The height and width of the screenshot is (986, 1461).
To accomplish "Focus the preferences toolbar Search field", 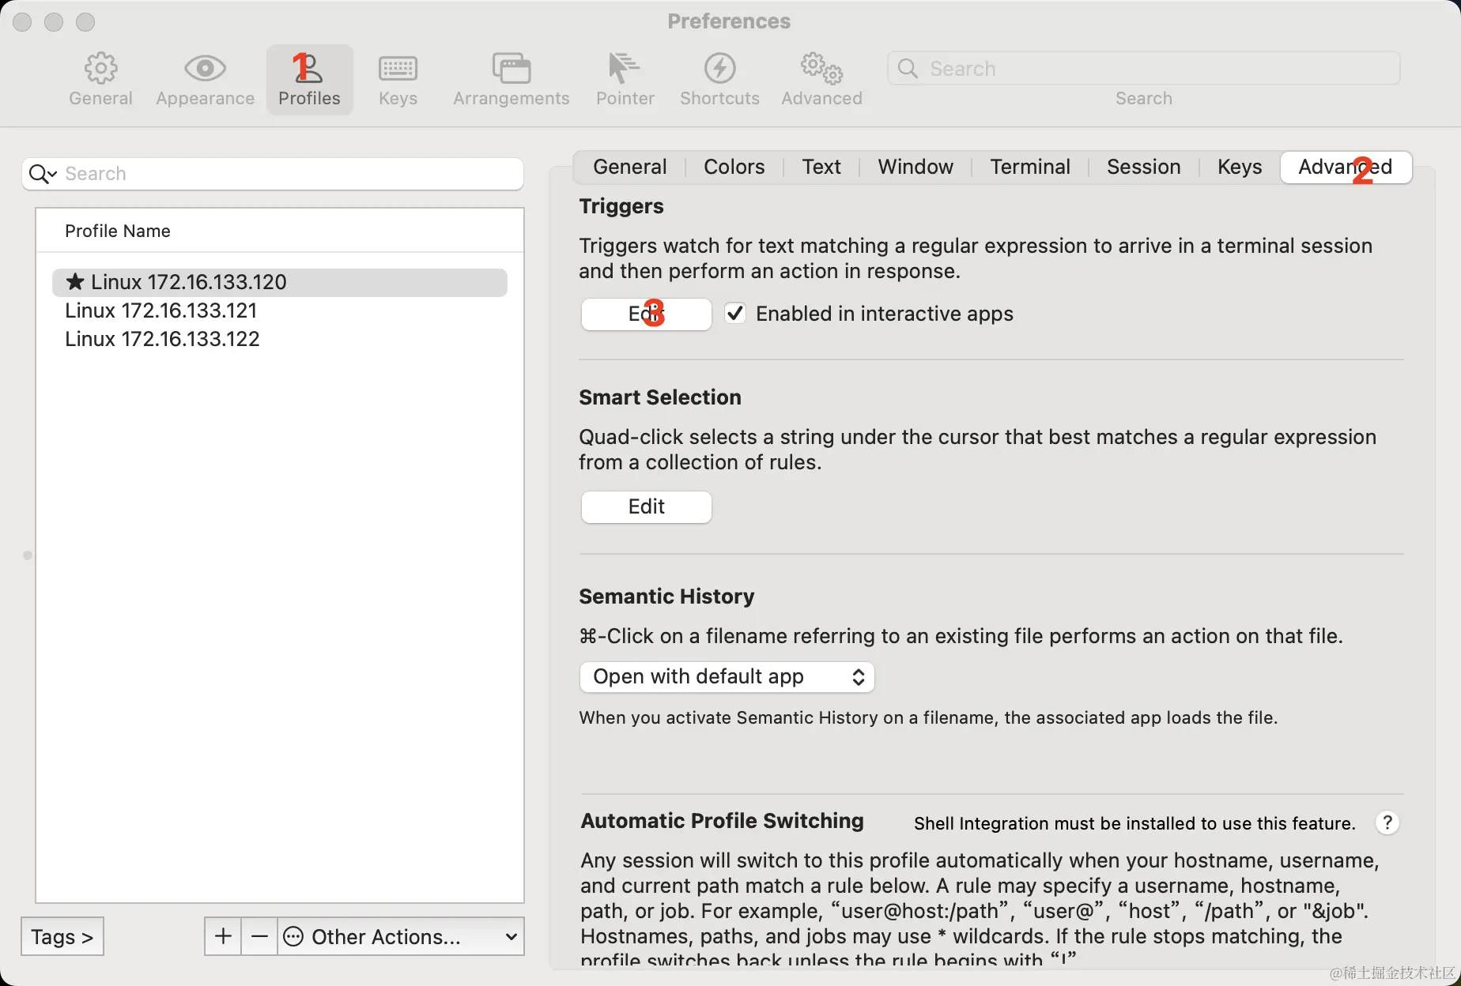I will coord(1144,69).
